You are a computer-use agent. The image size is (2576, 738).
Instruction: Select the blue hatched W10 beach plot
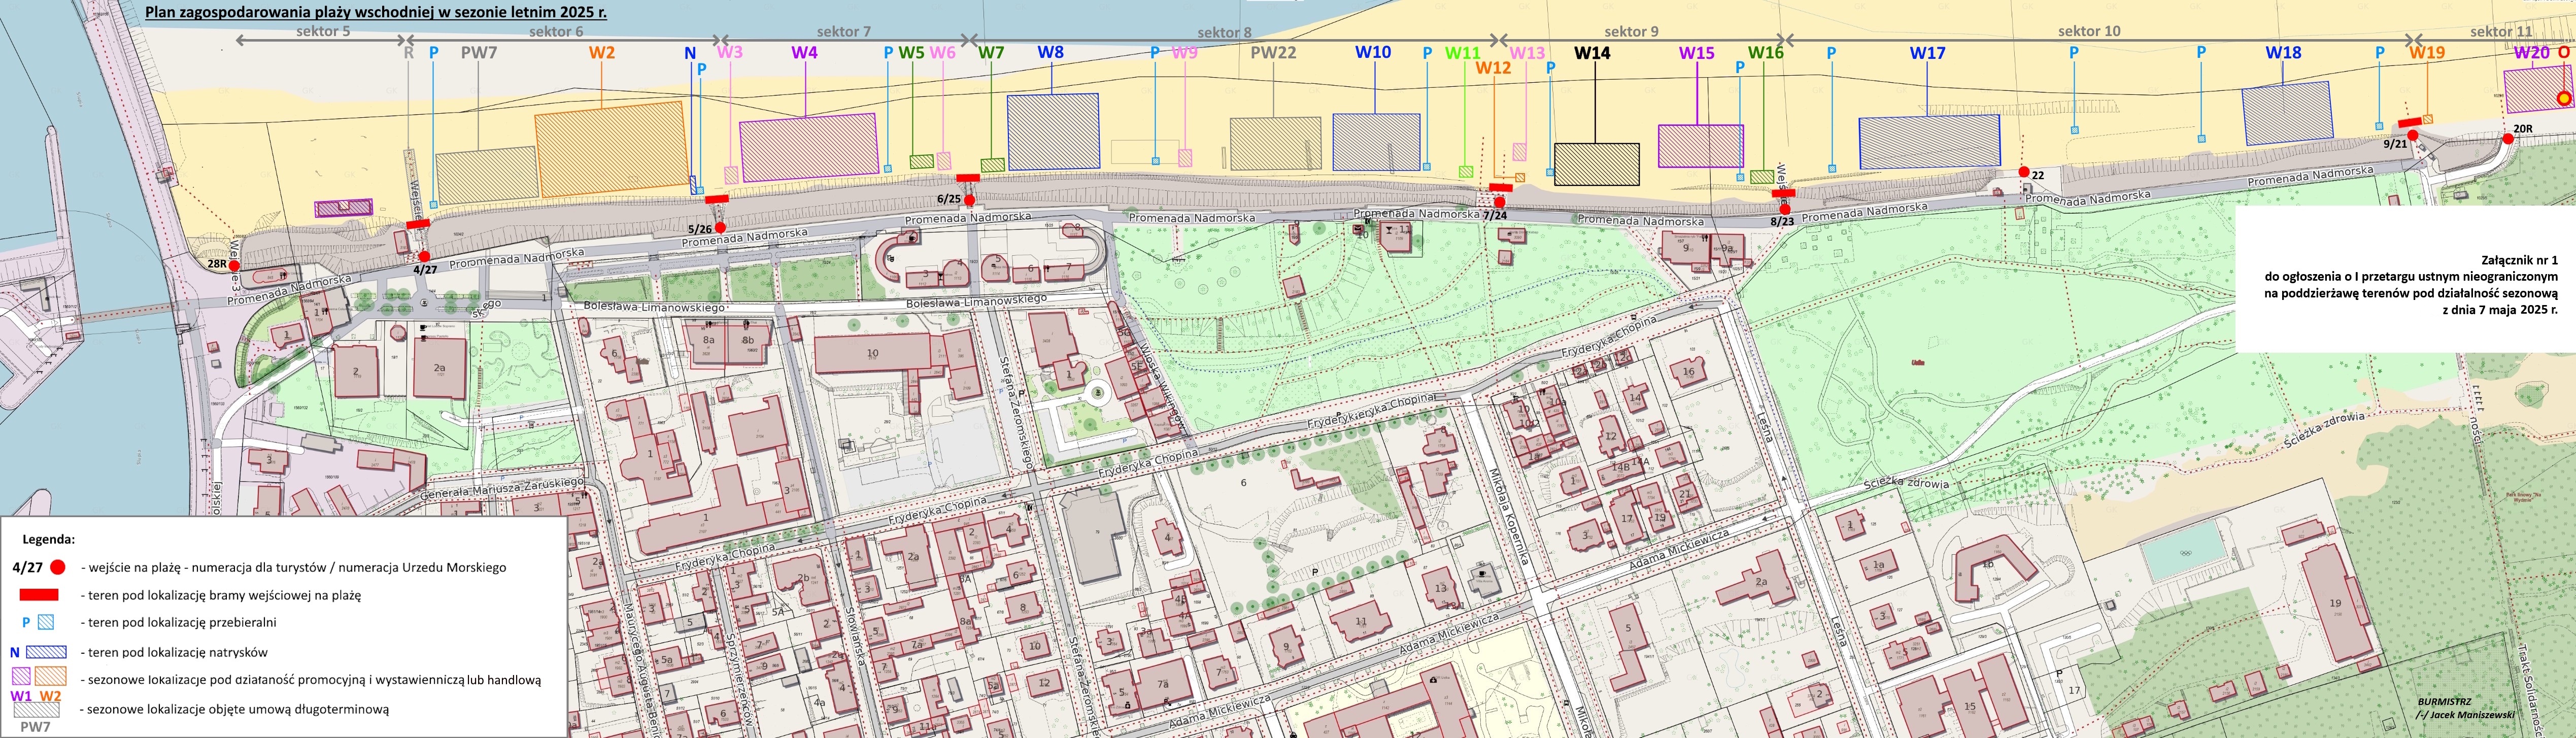tap(1376, 141)
